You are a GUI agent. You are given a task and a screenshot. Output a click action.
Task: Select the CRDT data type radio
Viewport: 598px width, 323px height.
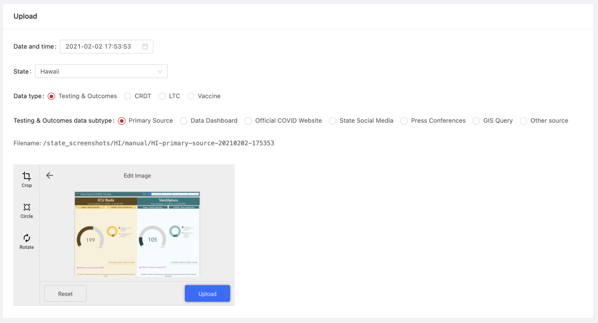pos(128,96)
